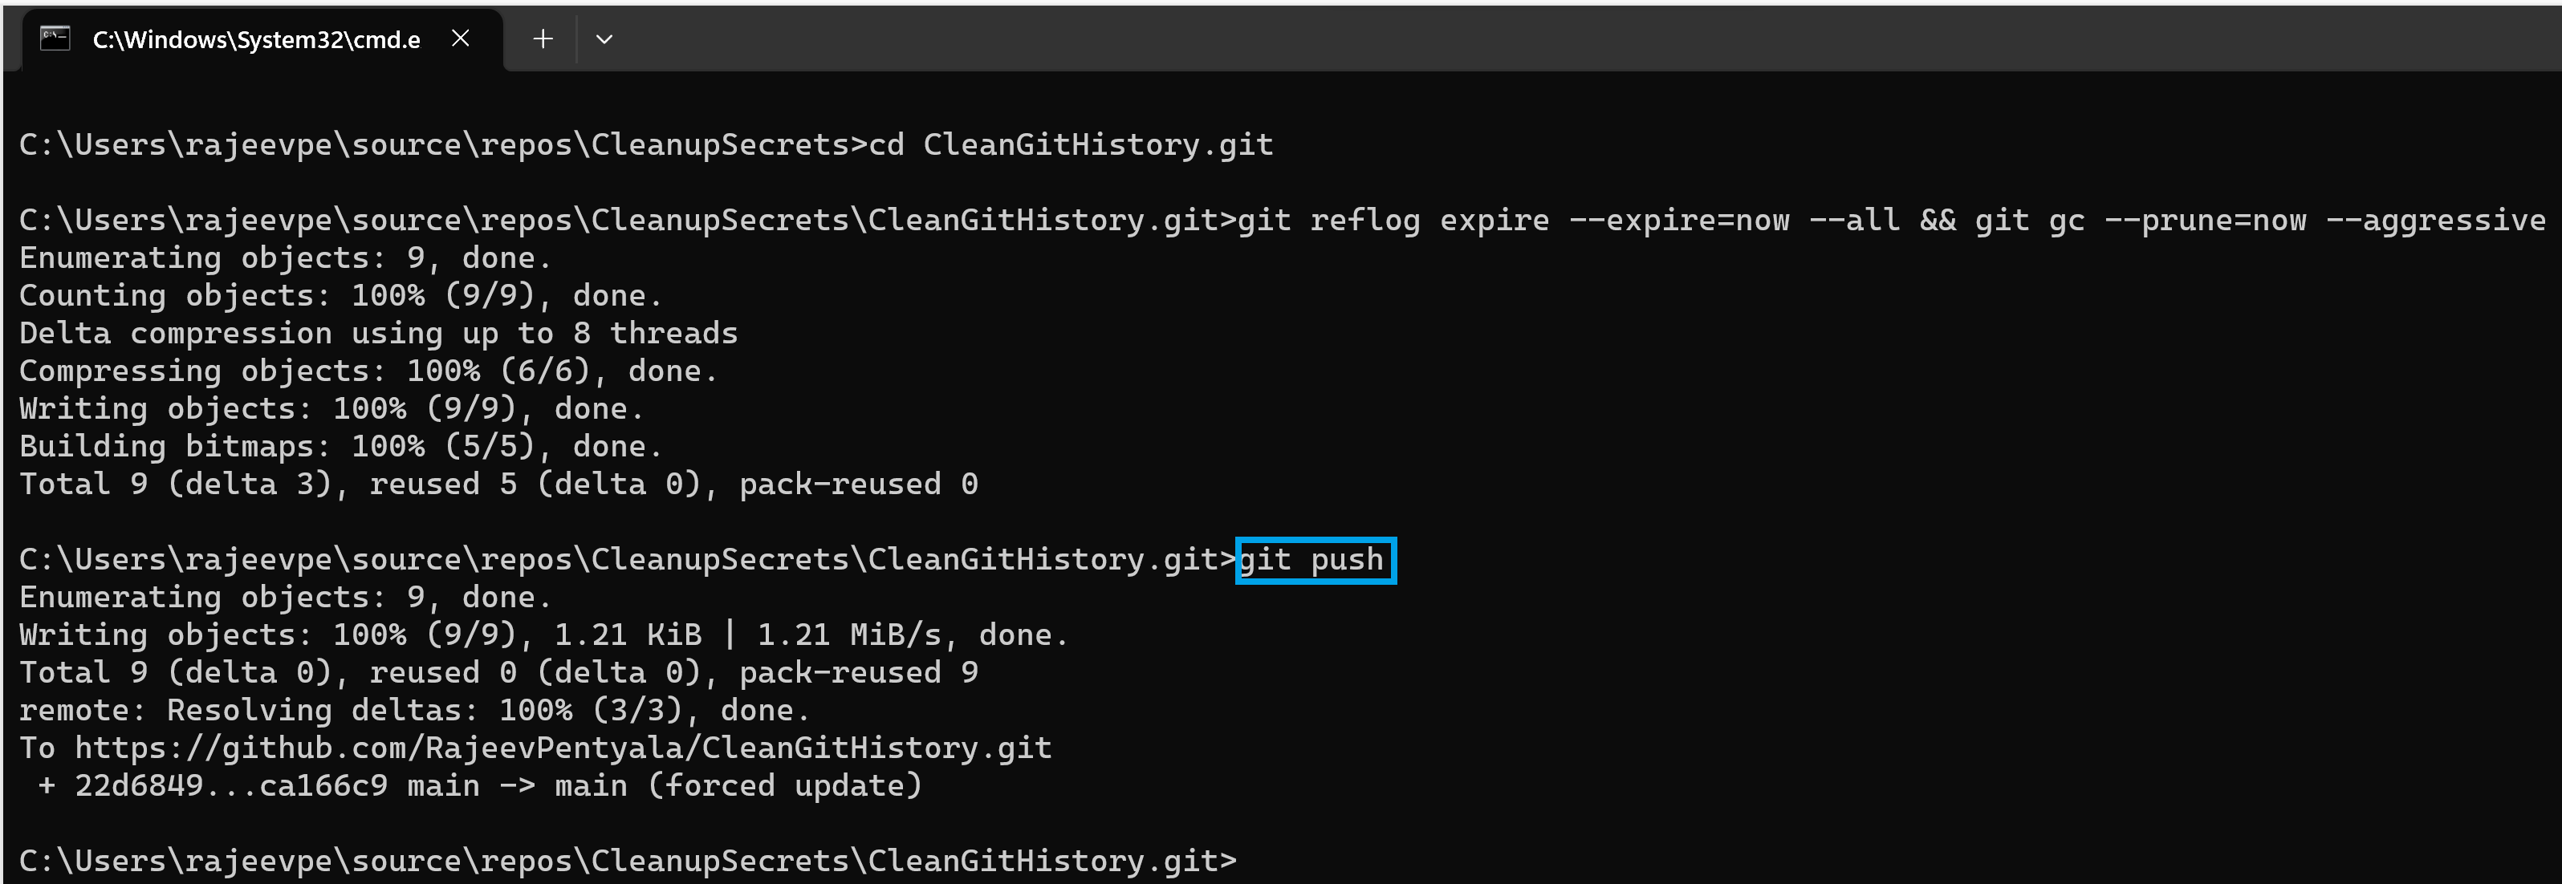Select the C:\Windows\System32\cmd.e tab

pyautogui.click(x=255, y=40)
